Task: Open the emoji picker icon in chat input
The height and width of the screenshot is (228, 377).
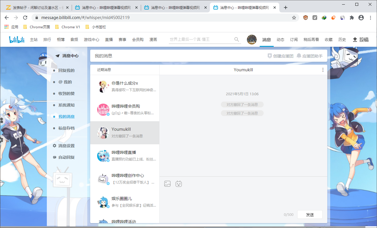Action: tap(178, 184)
